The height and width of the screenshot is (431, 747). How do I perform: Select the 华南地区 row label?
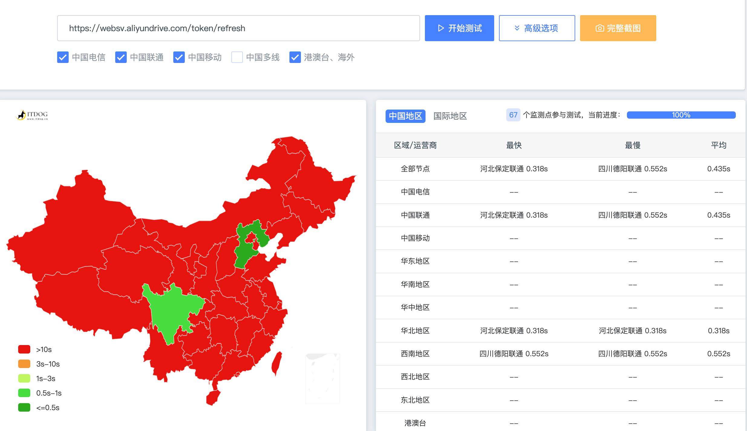(415, 285)
